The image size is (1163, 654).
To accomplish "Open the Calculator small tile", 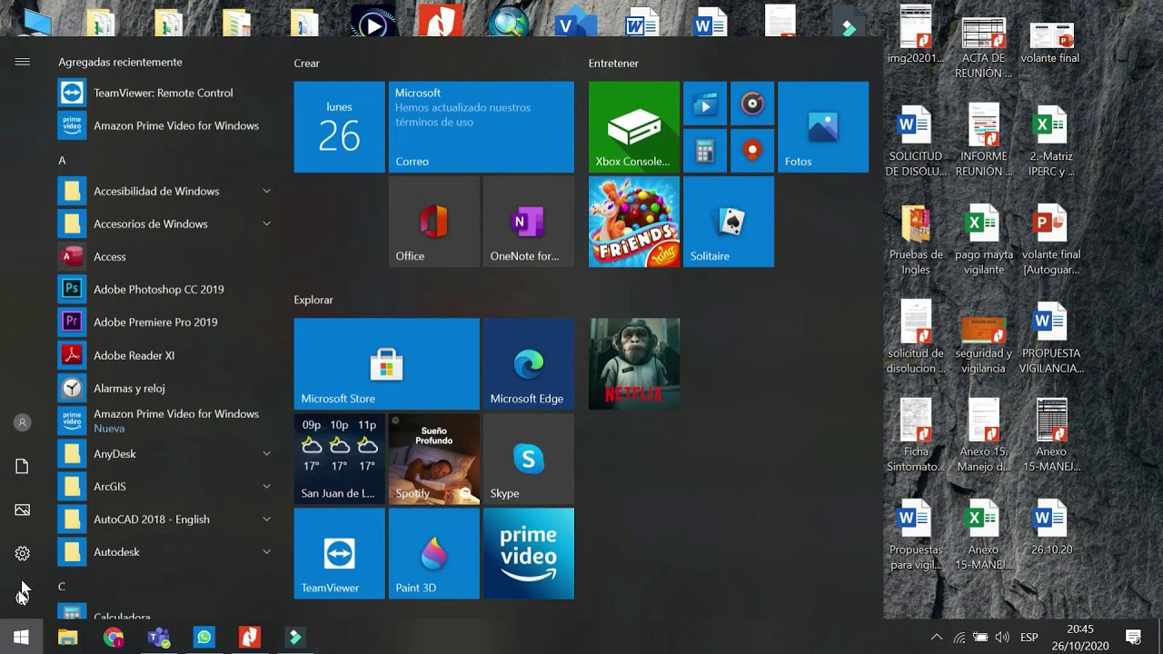I will tap(705, 151).
